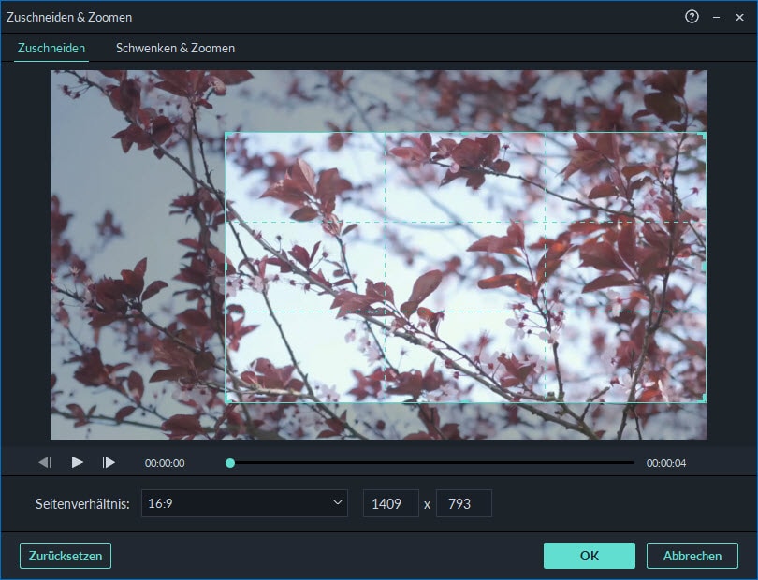Cancel with the Abbrechen button
The width and height of the screenshot is (758, 580).
click(x=692, y=556)
